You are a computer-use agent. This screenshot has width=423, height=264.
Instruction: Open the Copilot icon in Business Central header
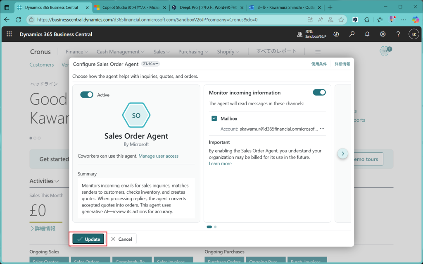(336, 34)
